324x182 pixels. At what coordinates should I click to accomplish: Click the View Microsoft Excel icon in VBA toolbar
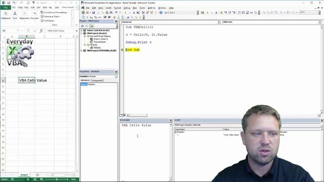tap(83, 13)
